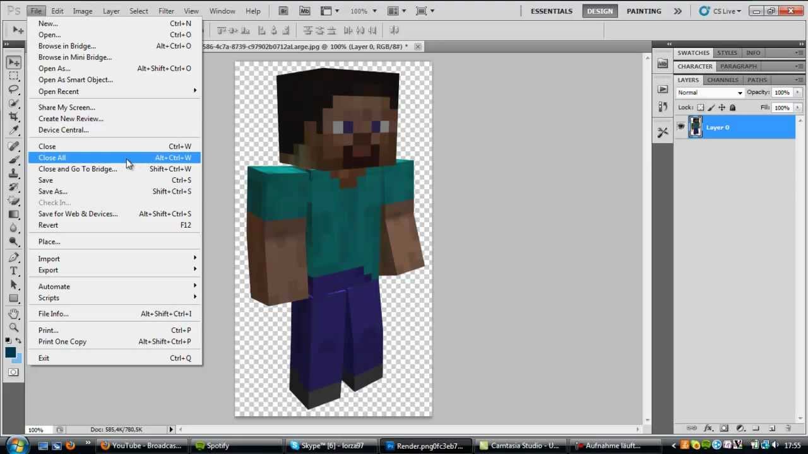The image size is (808, 454).
Task: Choose Save for Web & Devices
Action: 114,214
